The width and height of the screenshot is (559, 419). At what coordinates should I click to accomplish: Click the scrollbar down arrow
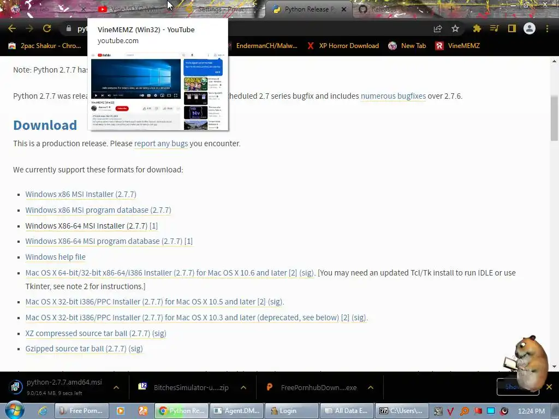pos(555,367)
